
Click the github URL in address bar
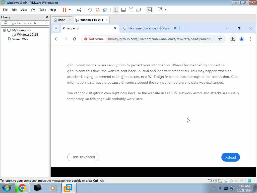[x=160, y=39]
